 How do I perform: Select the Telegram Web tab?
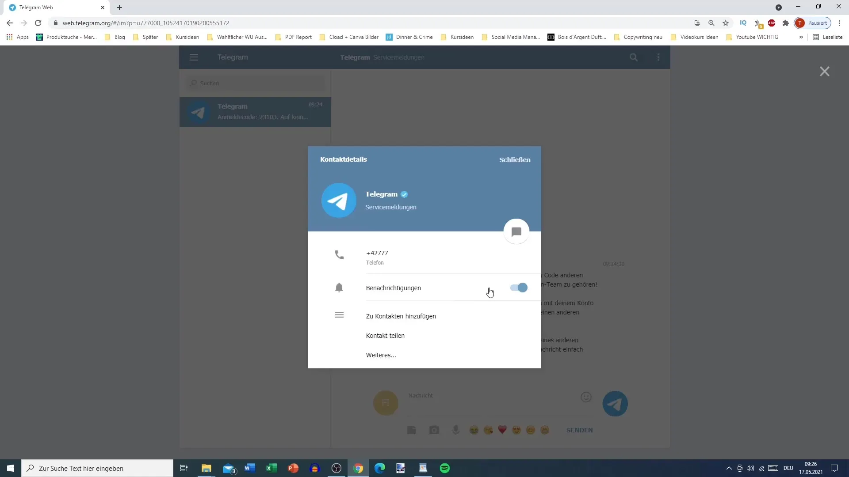point(56,8)
